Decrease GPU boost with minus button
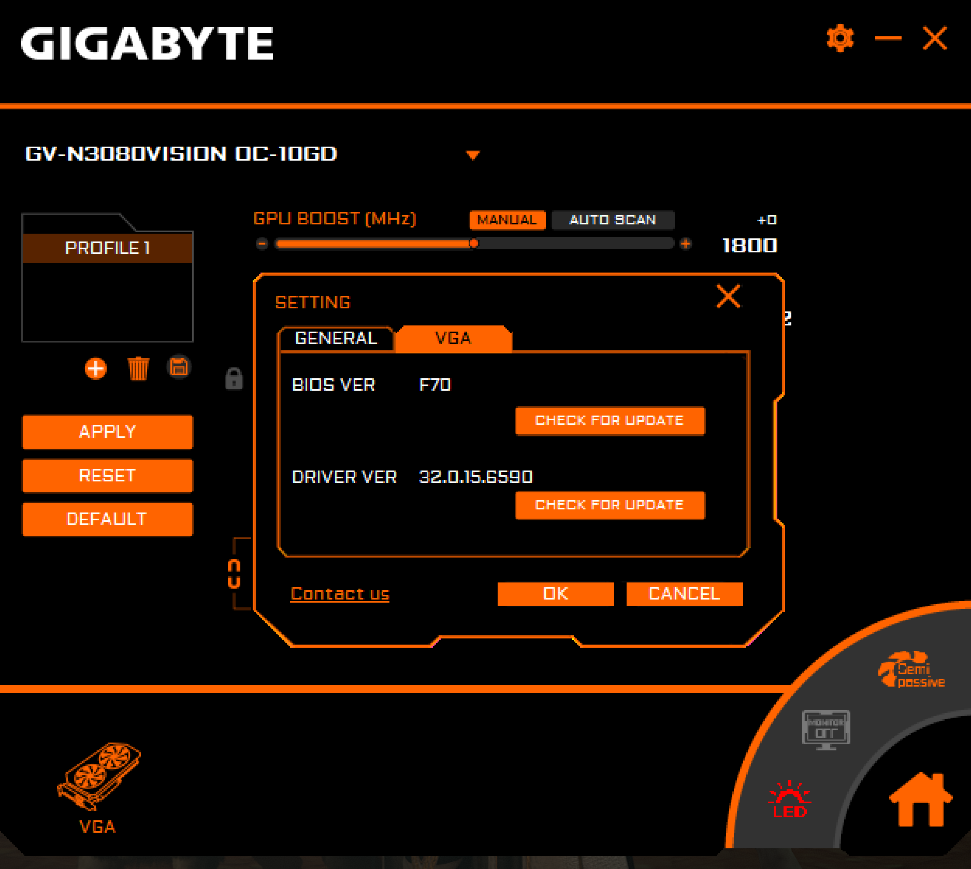Image resolution: width=971 pixels, height=869 pixels. 262,244
